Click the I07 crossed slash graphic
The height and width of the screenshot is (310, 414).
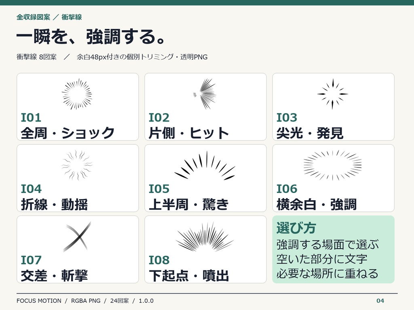click(x=77, y=237)
